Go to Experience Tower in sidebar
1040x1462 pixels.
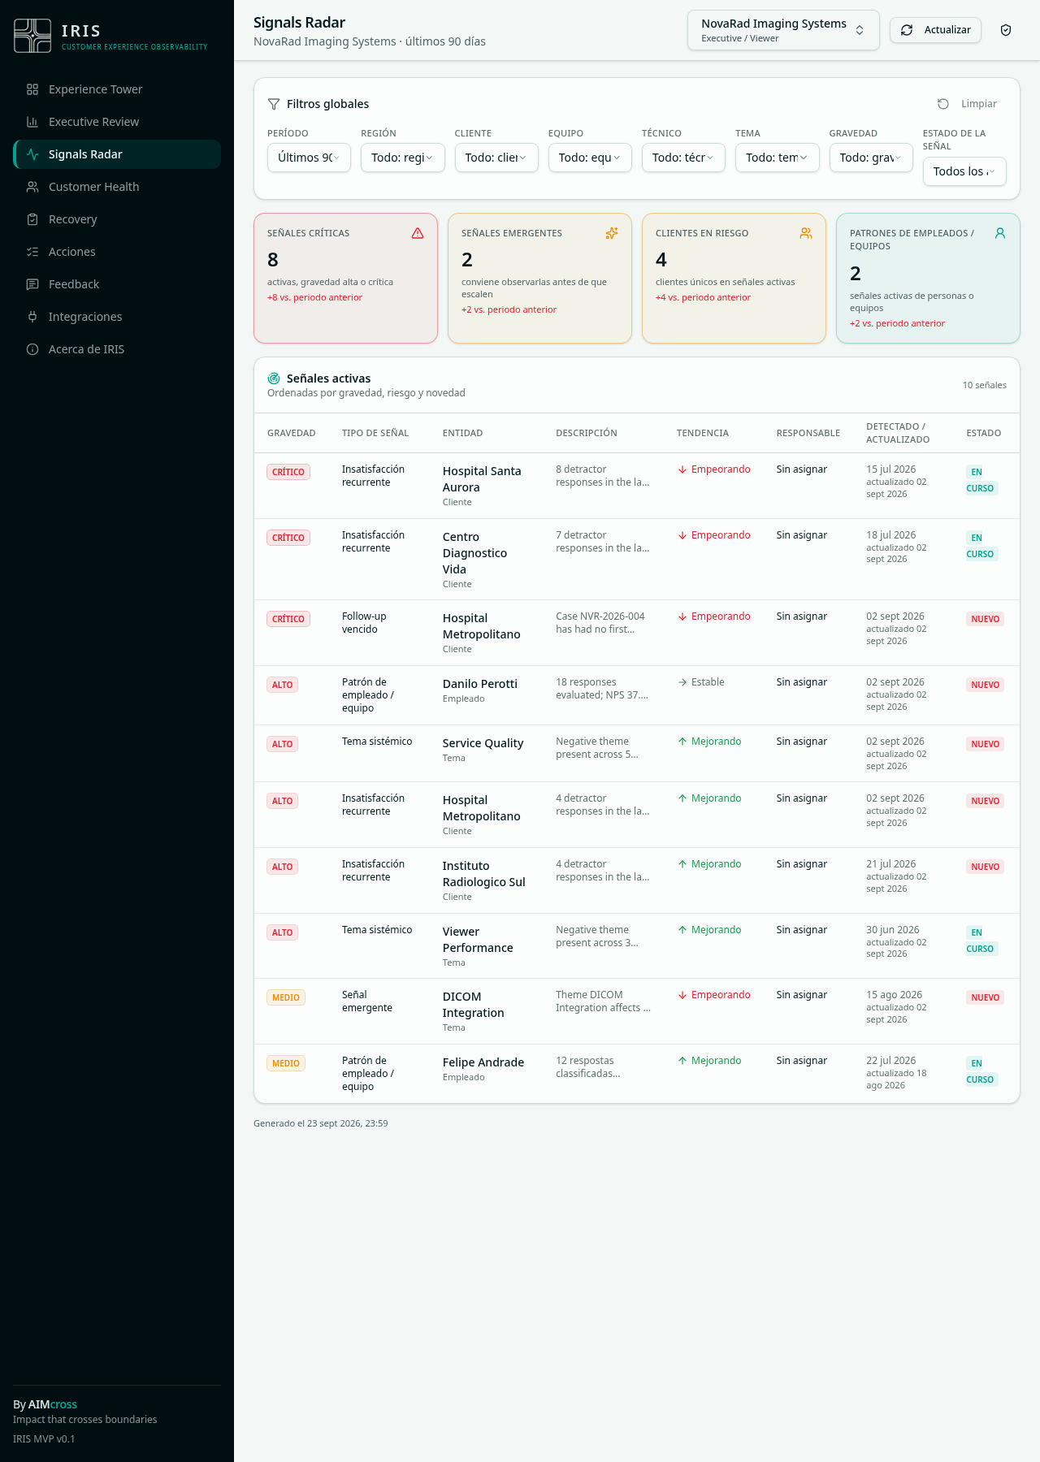pos(117,89)
